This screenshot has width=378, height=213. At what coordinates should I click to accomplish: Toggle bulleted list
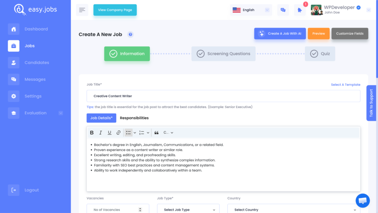(x=128, y=133)
